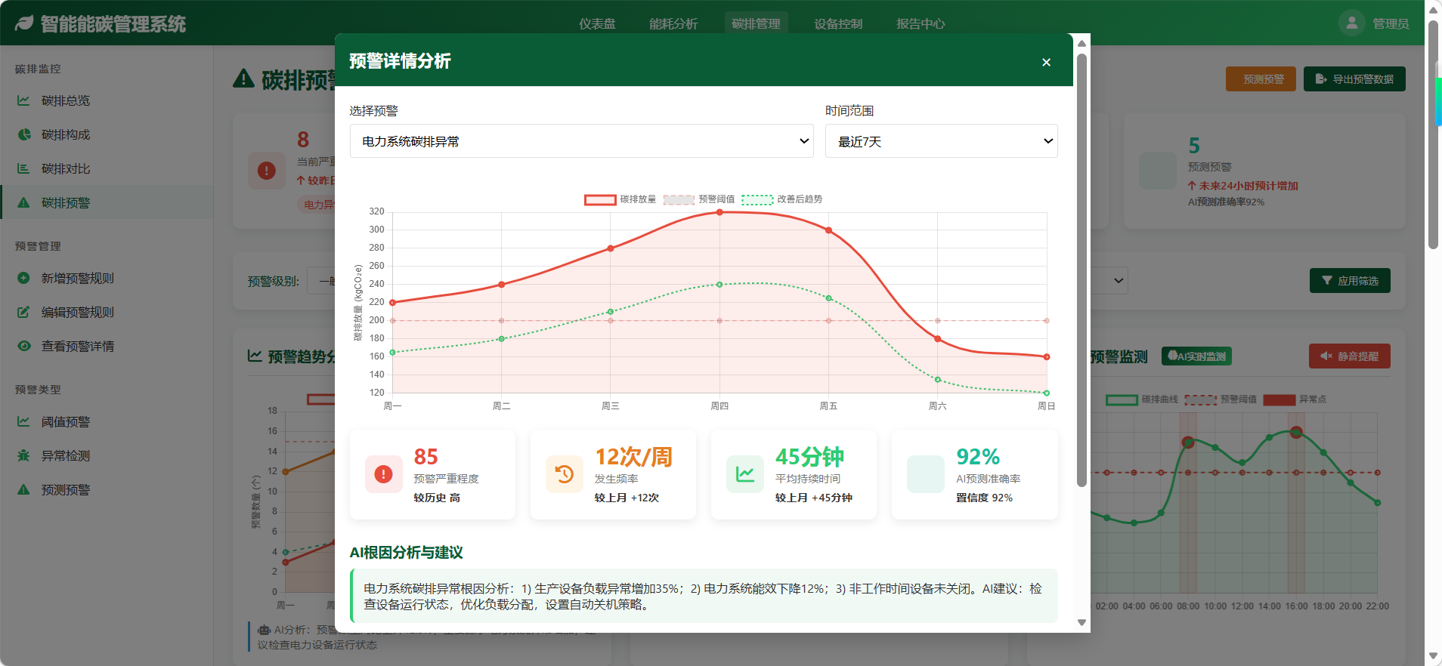Close the 预警详情分析 dialog

tap(1046, 62)
